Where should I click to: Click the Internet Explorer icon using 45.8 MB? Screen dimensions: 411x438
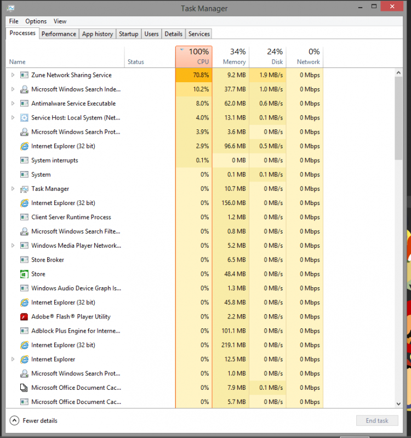pos(24,302)
